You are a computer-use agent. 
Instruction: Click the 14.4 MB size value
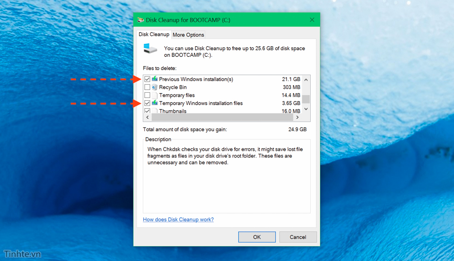[x=291, y=95]
